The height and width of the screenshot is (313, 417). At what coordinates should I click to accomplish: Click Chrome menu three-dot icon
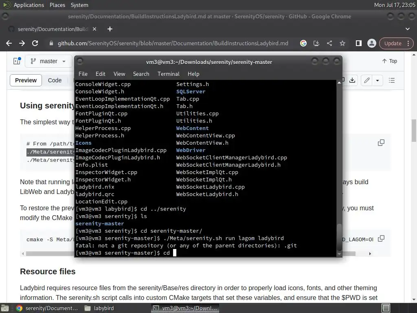(408, 43)
